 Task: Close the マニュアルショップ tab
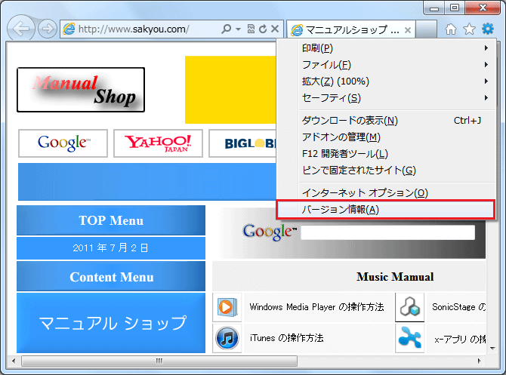(408, 30)
